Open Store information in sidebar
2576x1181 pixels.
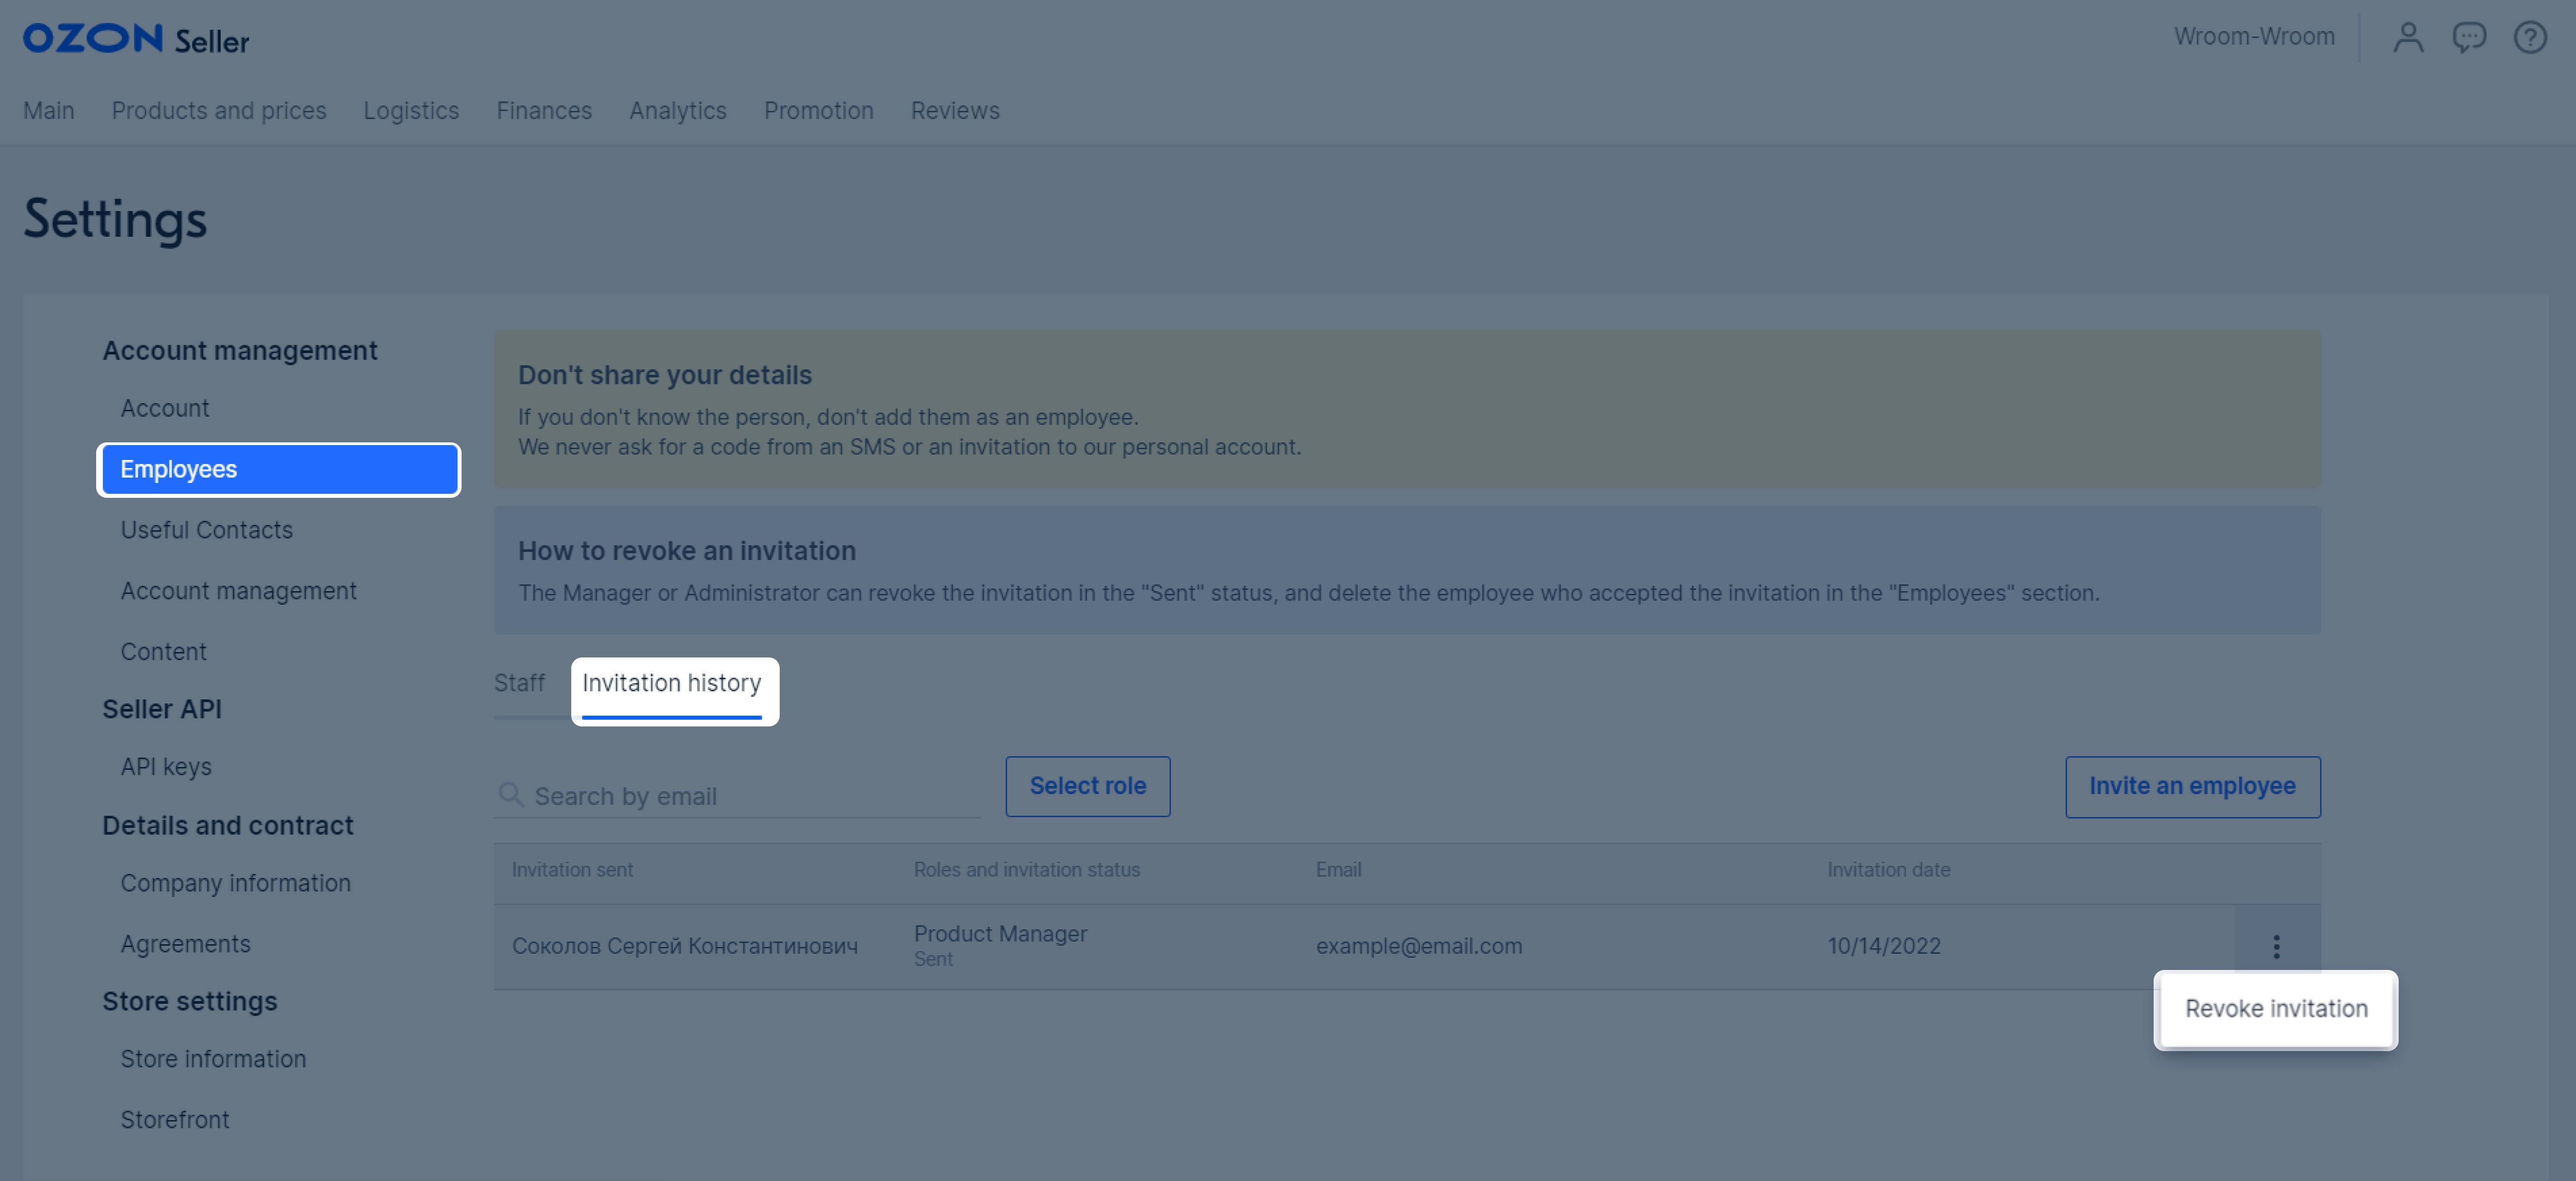214,1060
